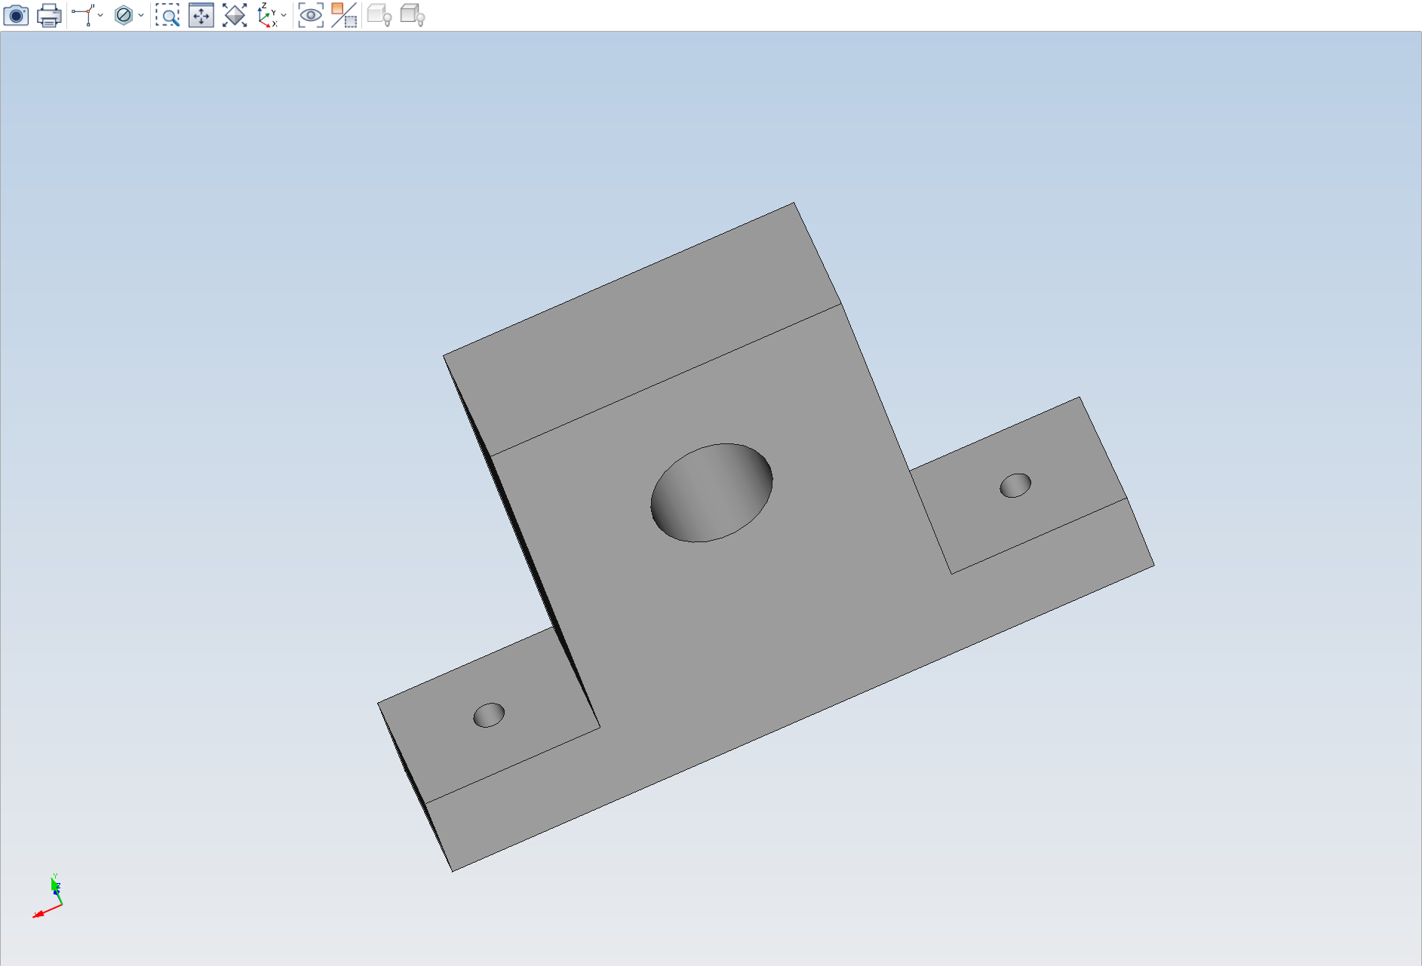Image resolution: width=1422 pixels, height=966 pixels.
Task: Click the hide/show selection icon
Action: 344,15
